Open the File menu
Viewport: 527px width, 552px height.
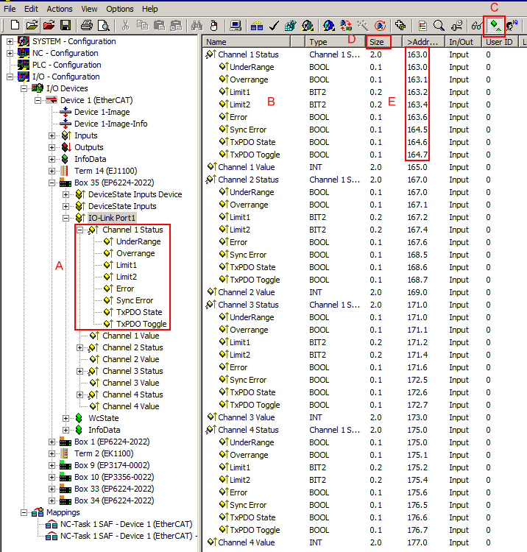10,9
